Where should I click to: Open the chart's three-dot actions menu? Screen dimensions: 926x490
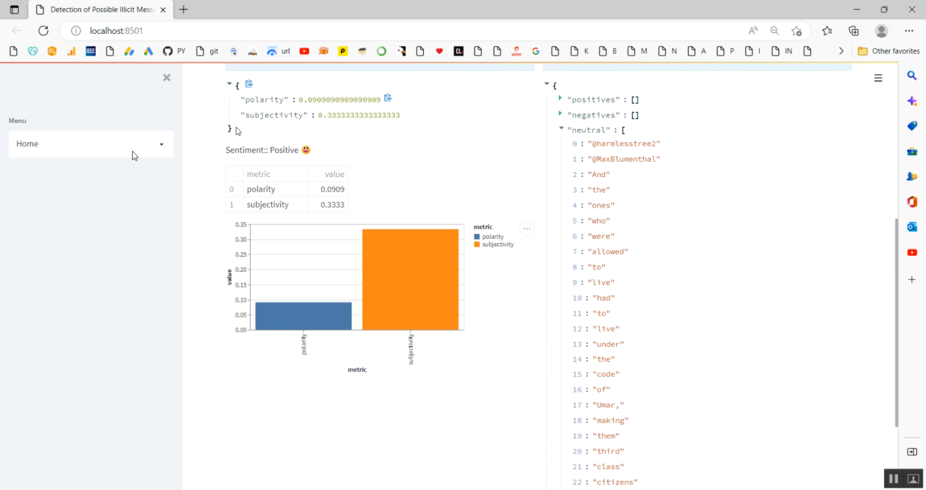[527, 229]
